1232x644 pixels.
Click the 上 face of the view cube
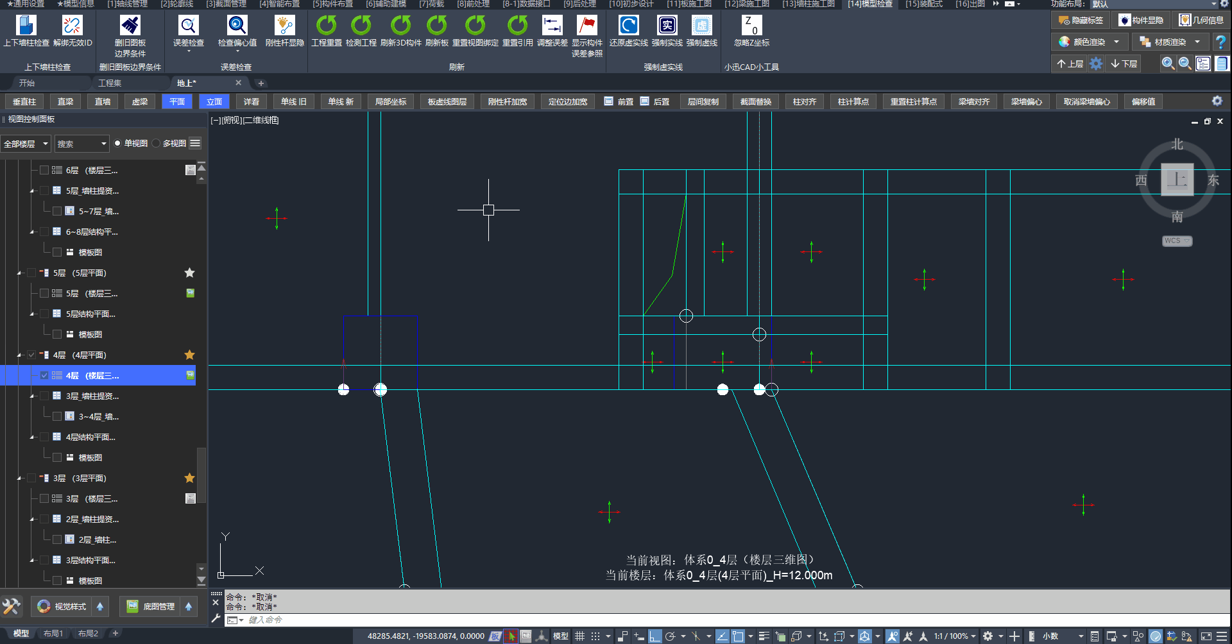[x=1177, y=180]
